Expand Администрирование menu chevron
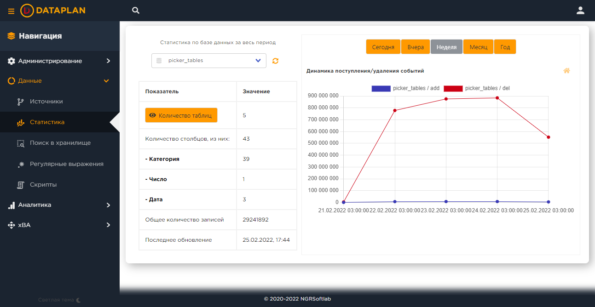 point(108,61)
